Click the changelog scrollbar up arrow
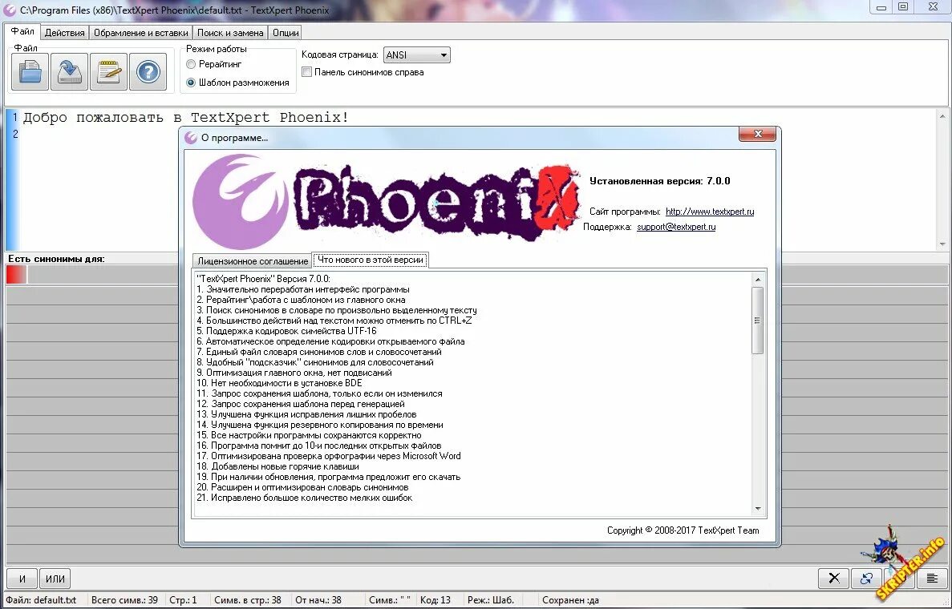The width and height of the screenshot is (952, 609). [758, 279]
